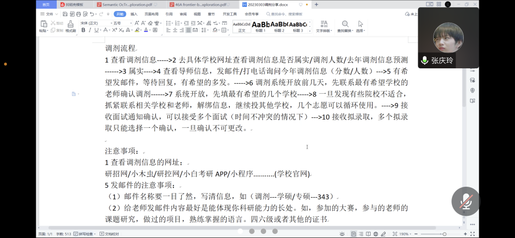This screenshot has width=515, height=238.
Task: Click the zoom slider in status bar
Action: point(444,234)
